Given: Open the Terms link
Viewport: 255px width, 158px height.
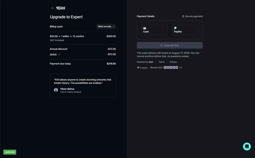Looking at the screenshot, I should point(161,62).
